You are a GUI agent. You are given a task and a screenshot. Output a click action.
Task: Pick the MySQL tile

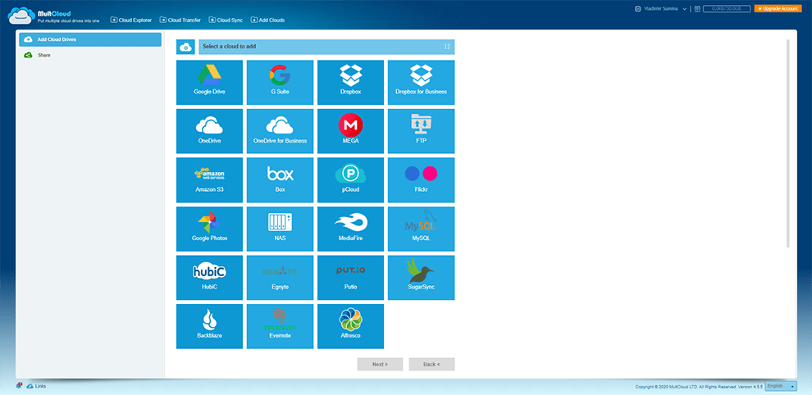[x=421, y=229]
